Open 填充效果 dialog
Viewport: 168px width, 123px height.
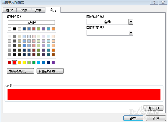pyautogui.click(x=20, y=71)
